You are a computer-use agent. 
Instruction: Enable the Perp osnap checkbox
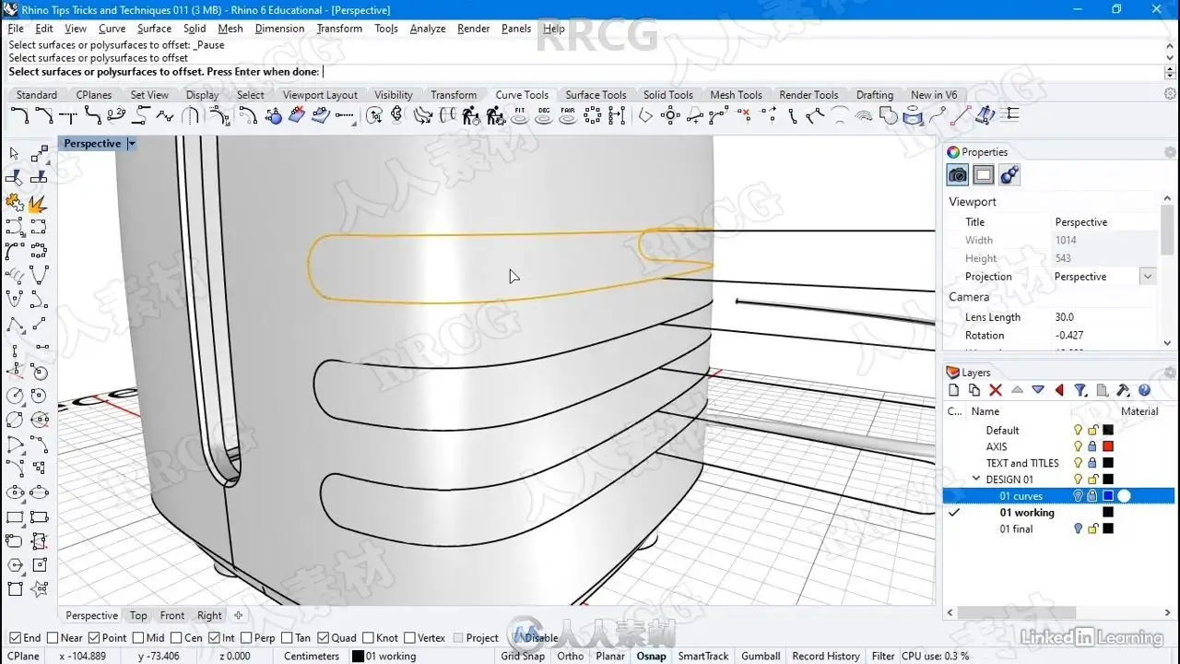[x=245, y=637]
